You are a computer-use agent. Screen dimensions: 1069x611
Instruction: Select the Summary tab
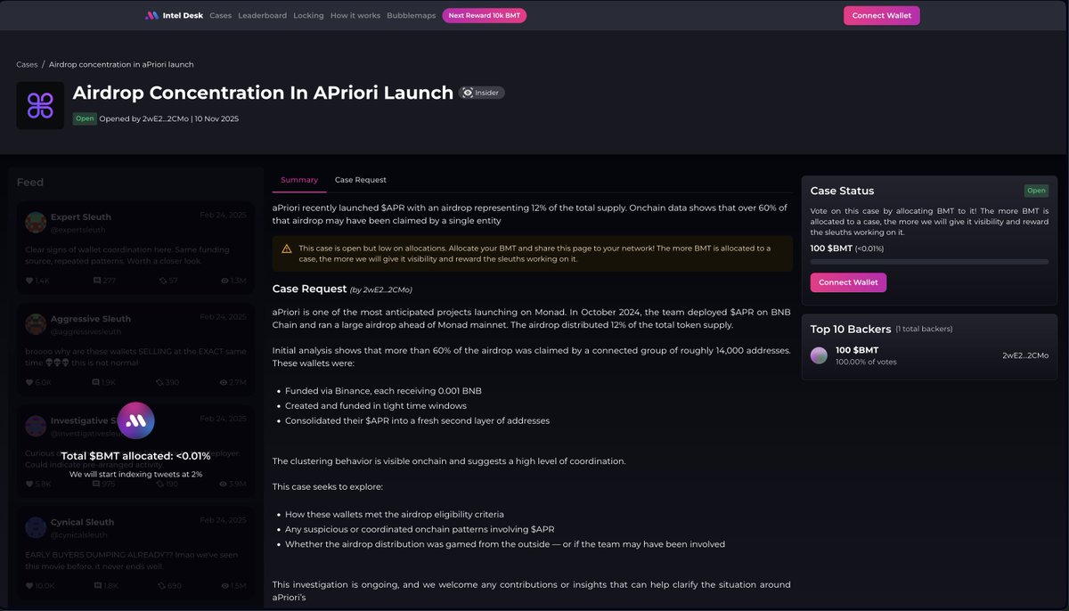pyautogui.click(x=298, y=179)
